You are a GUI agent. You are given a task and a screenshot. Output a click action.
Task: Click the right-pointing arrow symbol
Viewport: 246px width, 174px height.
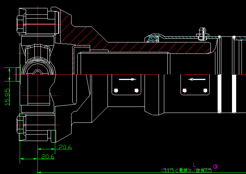pos(127,80)
